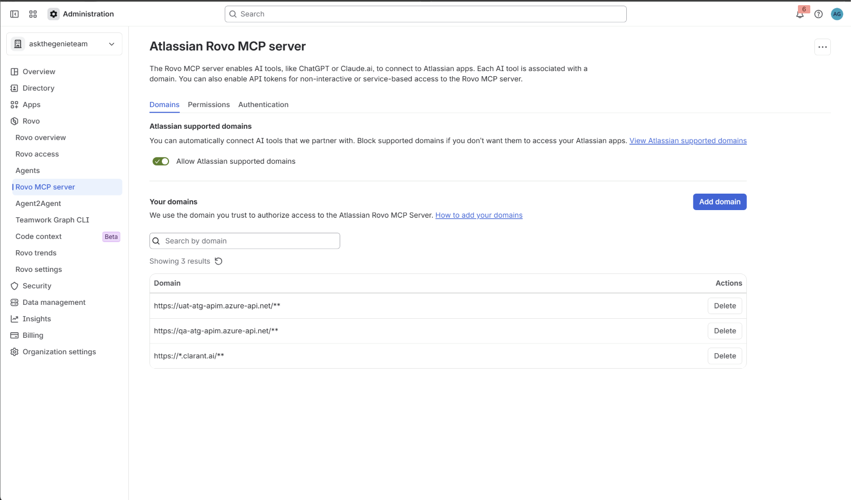This screenshot has width=851, height=500.
Task: Open notifications bell icon
Action: coord(800,14)
